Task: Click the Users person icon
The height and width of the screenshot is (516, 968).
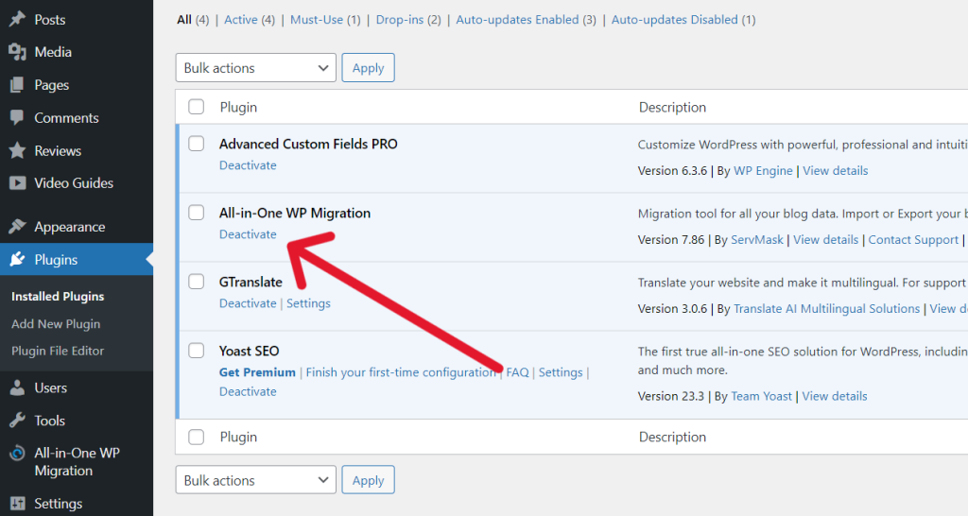Action: [x=17, y=387]
